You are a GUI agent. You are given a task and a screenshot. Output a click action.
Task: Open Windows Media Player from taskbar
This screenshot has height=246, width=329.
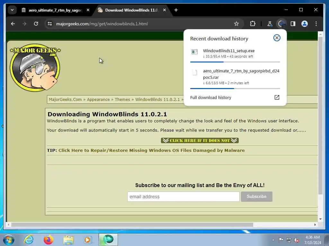pyautogui.click(x=88, y=240)
